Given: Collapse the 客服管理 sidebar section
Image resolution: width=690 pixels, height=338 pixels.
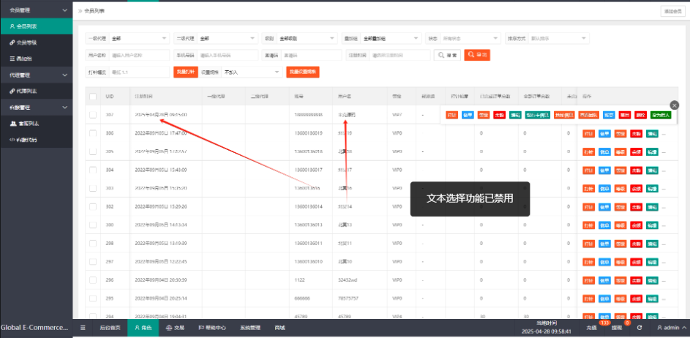Looking at the screenshot, I should coord(36,108).
